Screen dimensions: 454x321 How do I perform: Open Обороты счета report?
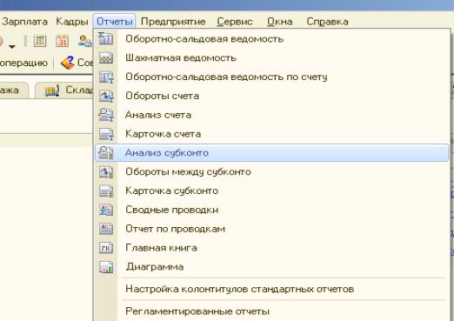coord(272,96)
